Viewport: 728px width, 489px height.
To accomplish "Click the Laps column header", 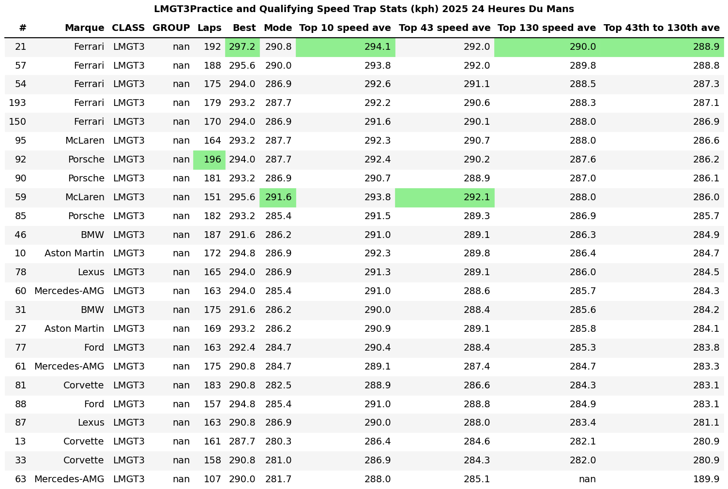I will coord(209,28).
